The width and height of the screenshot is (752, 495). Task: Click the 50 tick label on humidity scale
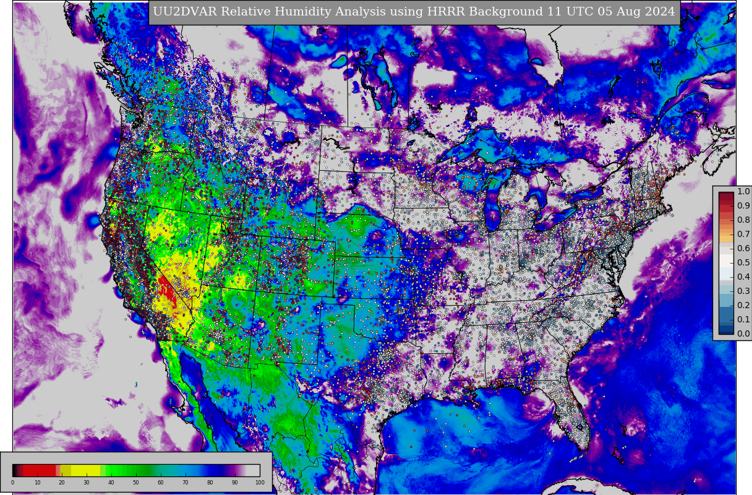[136, 483]
